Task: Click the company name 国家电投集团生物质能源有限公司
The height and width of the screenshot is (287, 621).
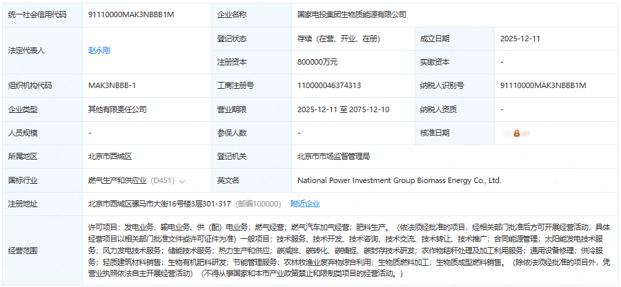Action: 351,14
